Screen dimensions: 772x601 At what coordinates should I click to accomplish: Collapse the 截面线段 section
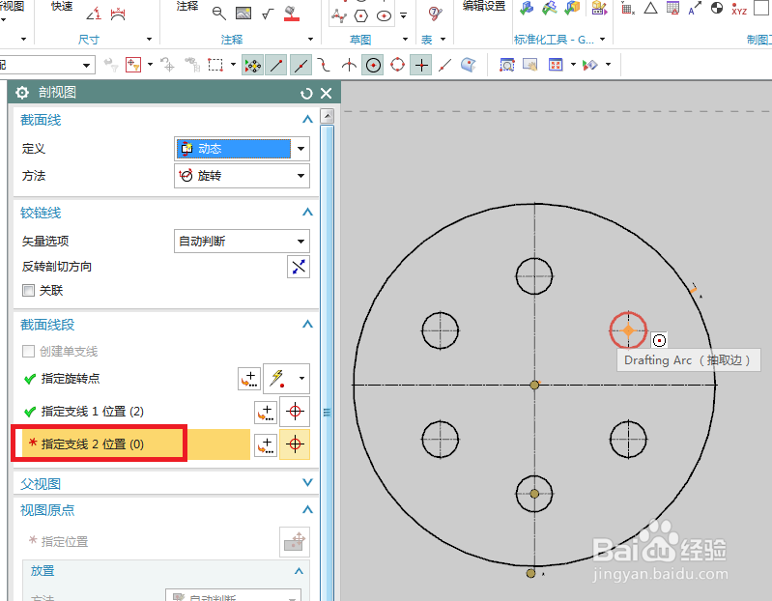(x=307, y=324)
